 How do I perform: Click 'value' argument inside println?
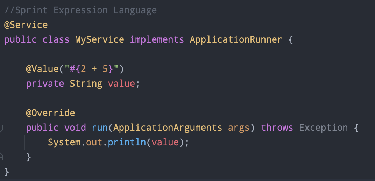click(165, 142)
